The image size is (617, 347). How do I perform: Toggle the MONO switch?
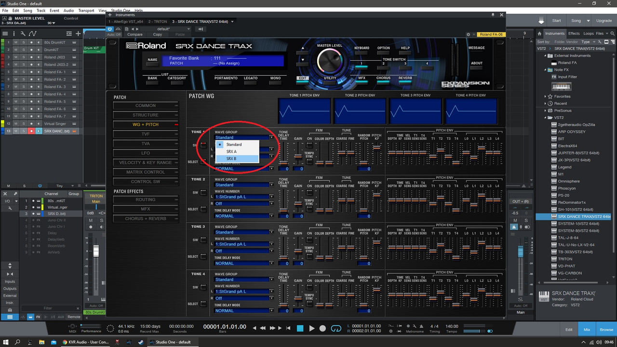click(275, 83)
